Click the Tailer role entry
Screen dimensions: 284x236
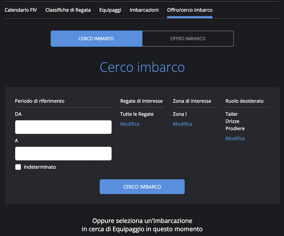click(232, 114)
